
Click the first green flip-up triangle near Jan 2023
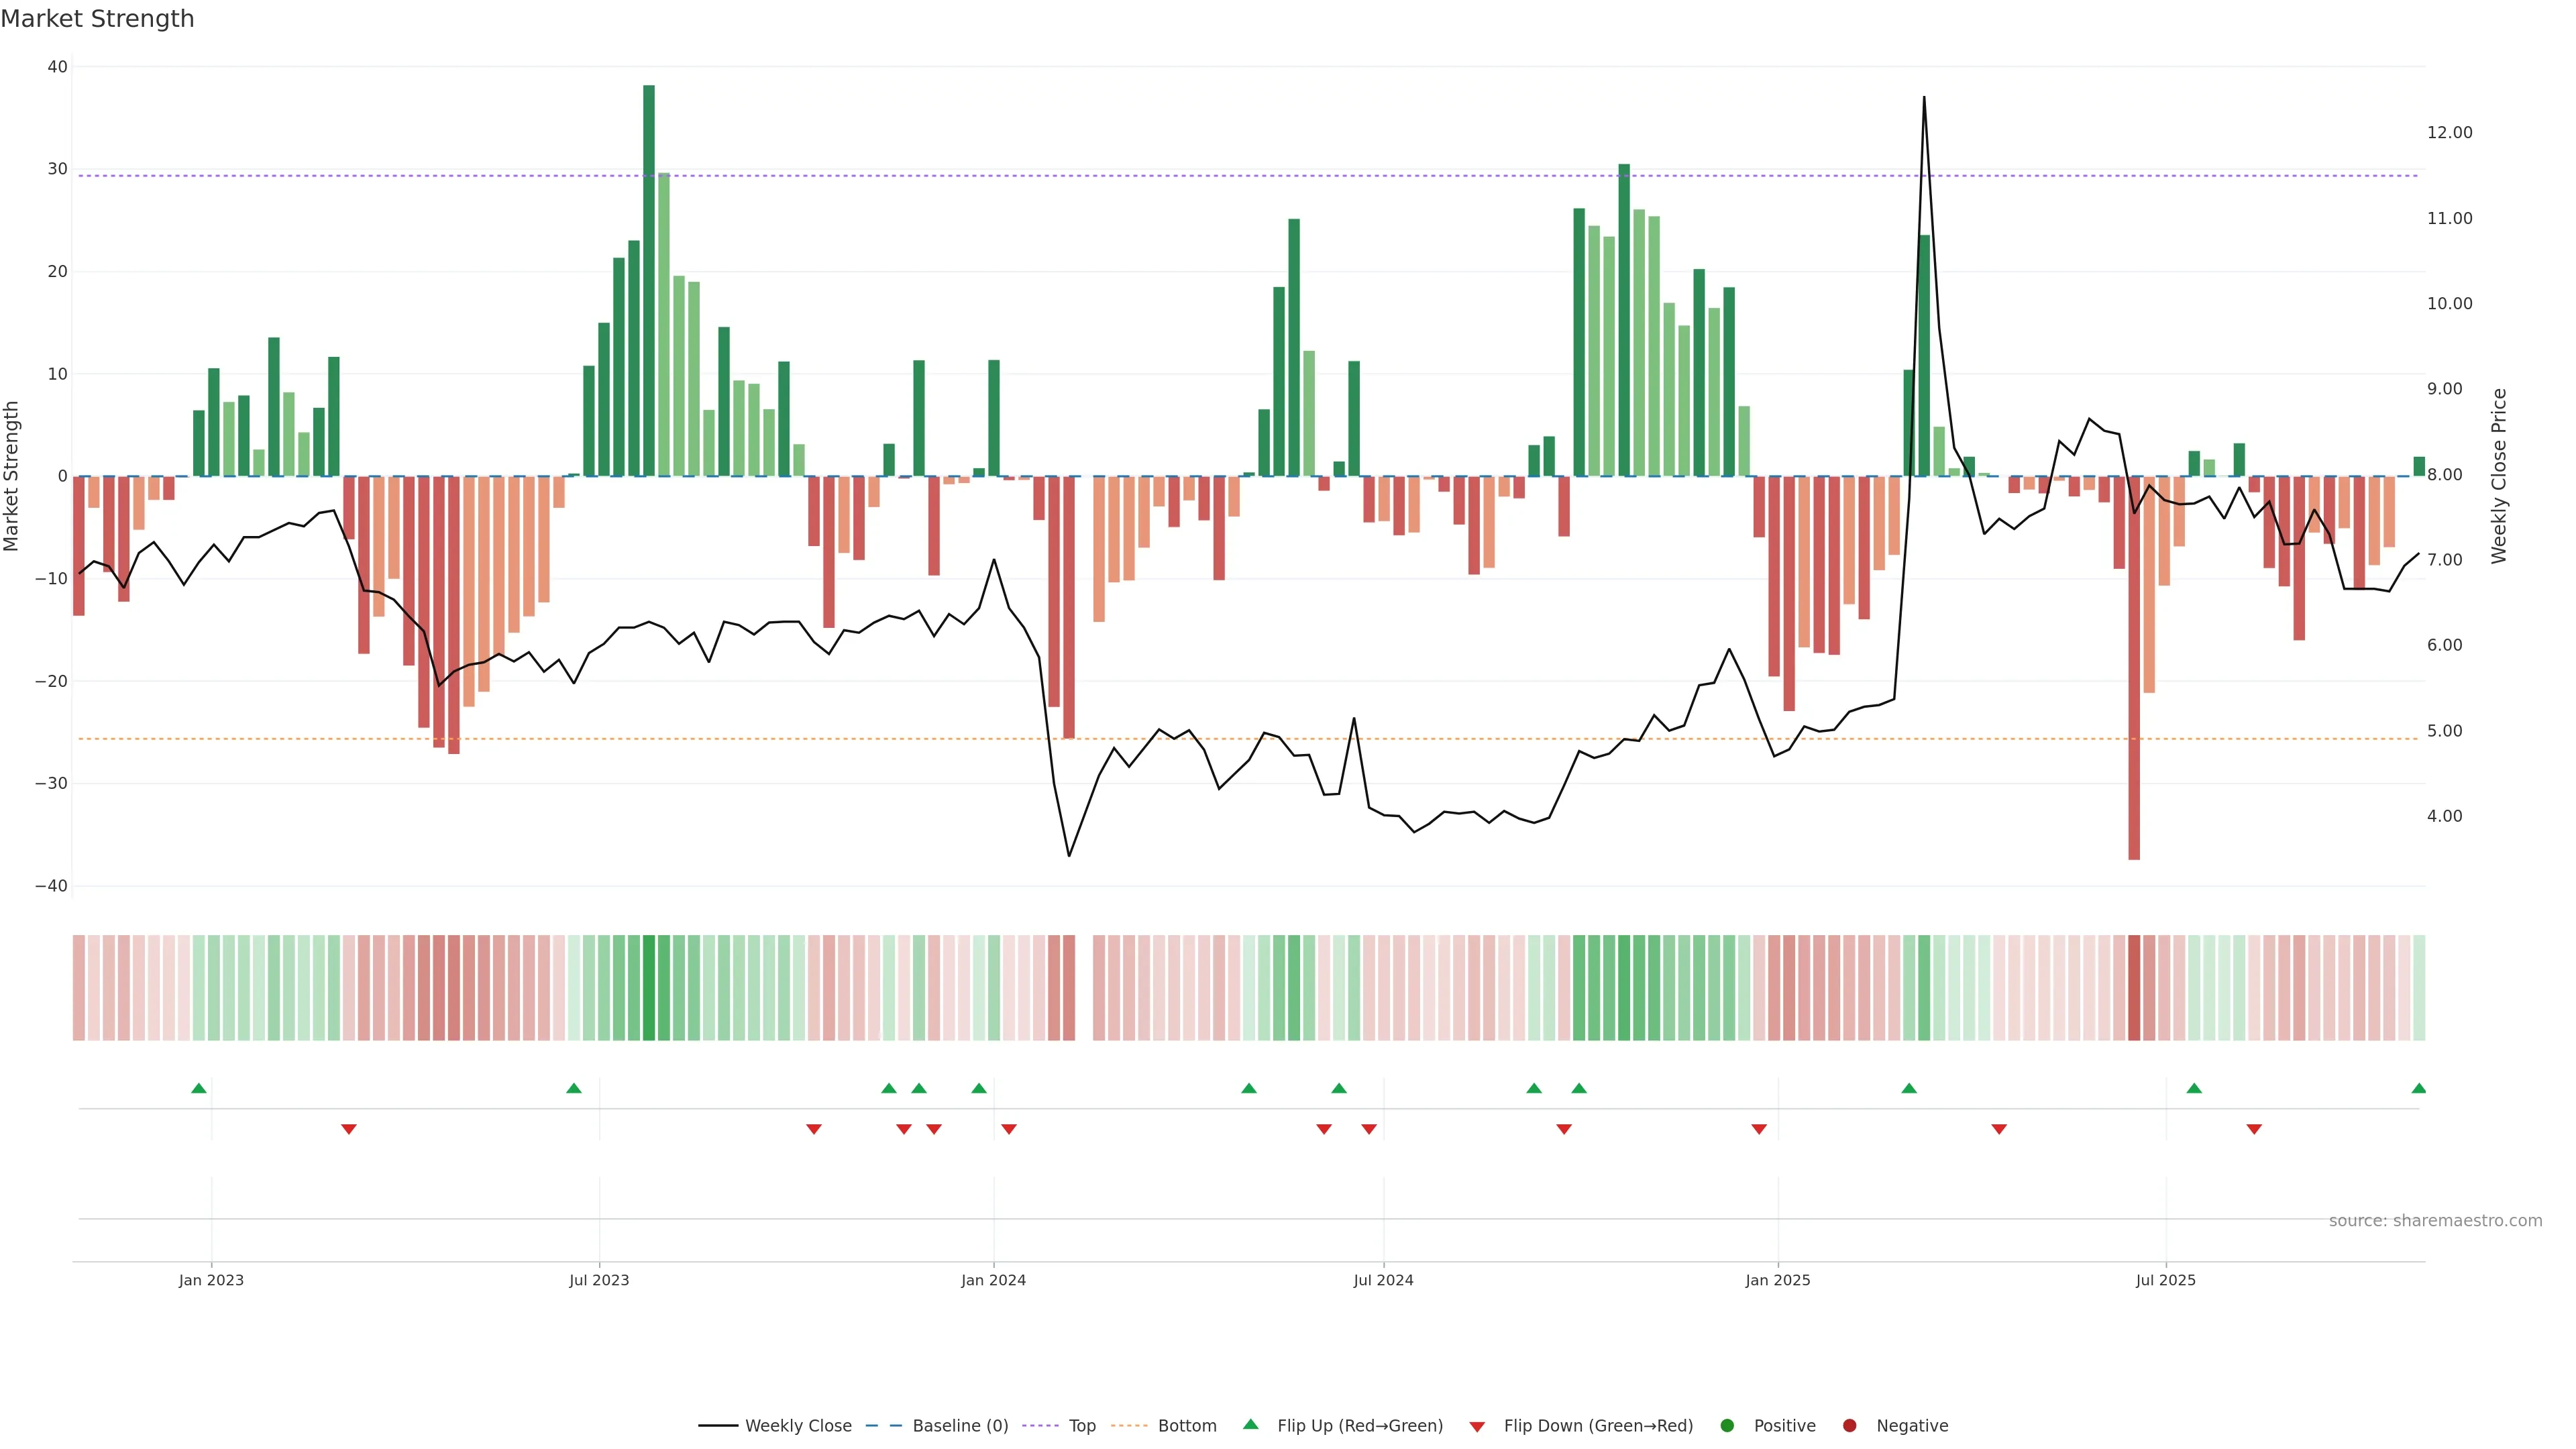199,1088
